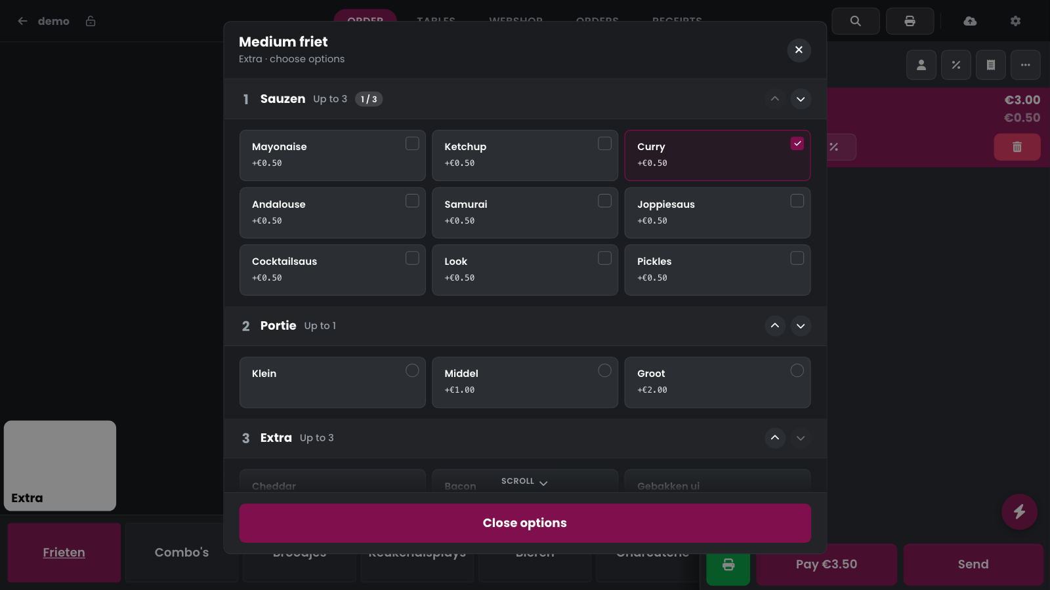Viewport: 1050px width, 590px height.
Task: Check the Look sauce option
Action: (x=525, y=270)
